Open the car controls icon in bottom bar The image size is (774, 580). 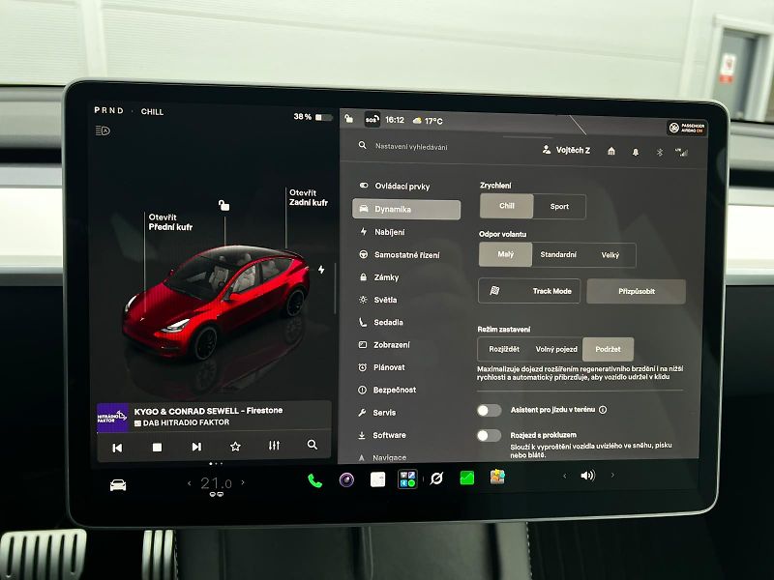[x=118, y=485]
